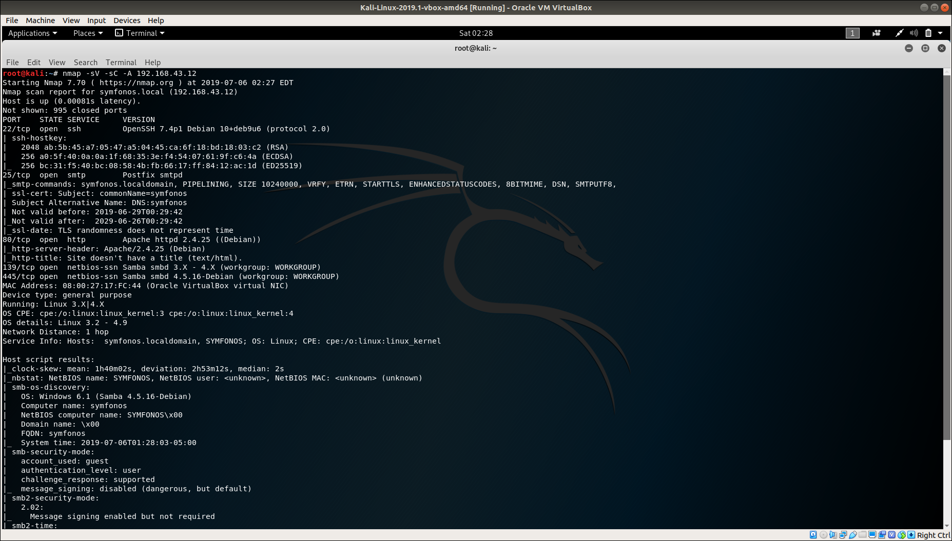Click the MAC Address 08:00:27:17:FC:44 line
Viewport: 952px width, 541px height.
(x=146, y=286)
